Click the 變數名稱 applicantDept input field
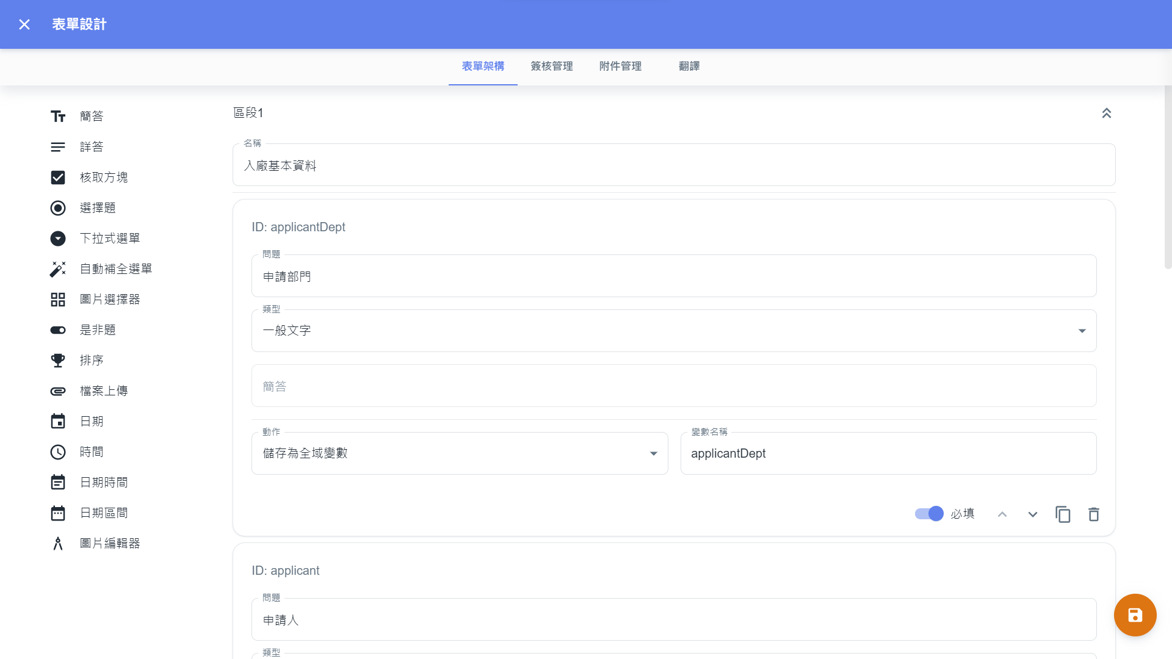Image resolution: width=1172 pixels, height=659 pixels. coord(888,453)
